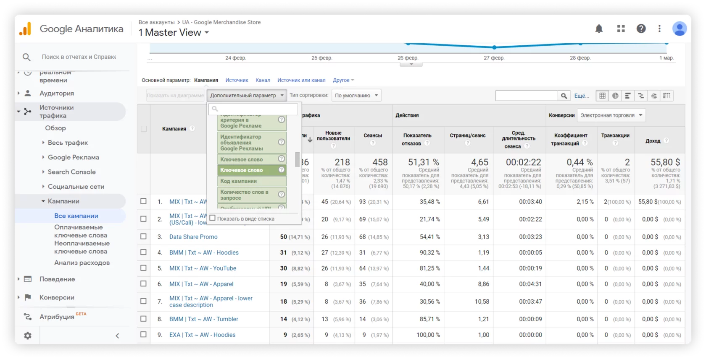Focus the dimension dropdown search field

coord(253,109)
